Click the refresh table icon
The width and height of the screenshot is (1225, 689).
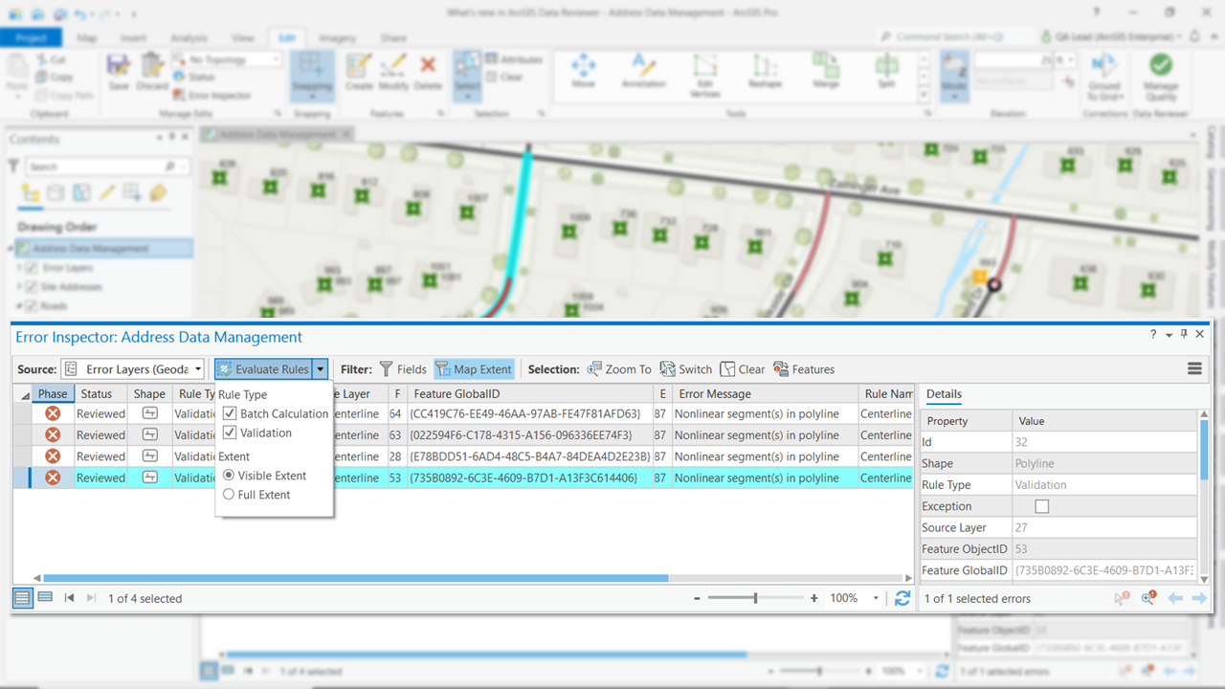pyautogui.click(x=902, y=598)
